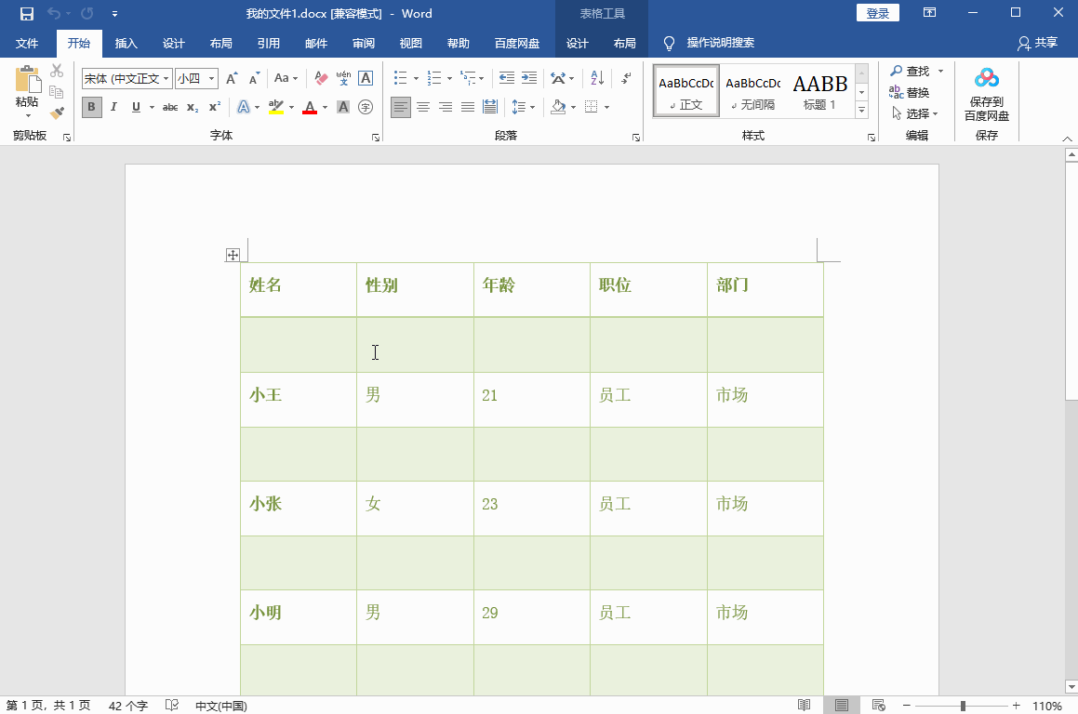Click the proofing check icon in status bar

[172, 705]
